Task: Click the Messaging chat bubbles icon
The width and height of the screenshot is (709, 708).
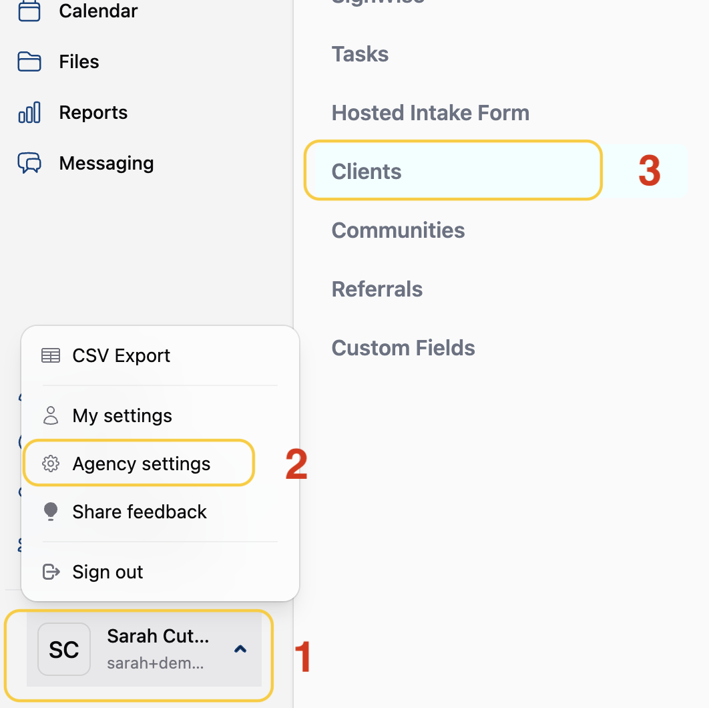Action: pyautogui.click(x=29, y=164)
